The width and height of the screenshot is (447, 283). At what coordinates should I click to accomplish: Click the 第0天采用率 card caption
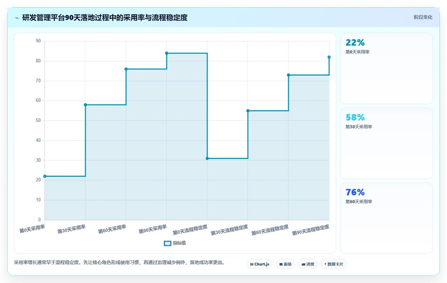tap(358, 52)
